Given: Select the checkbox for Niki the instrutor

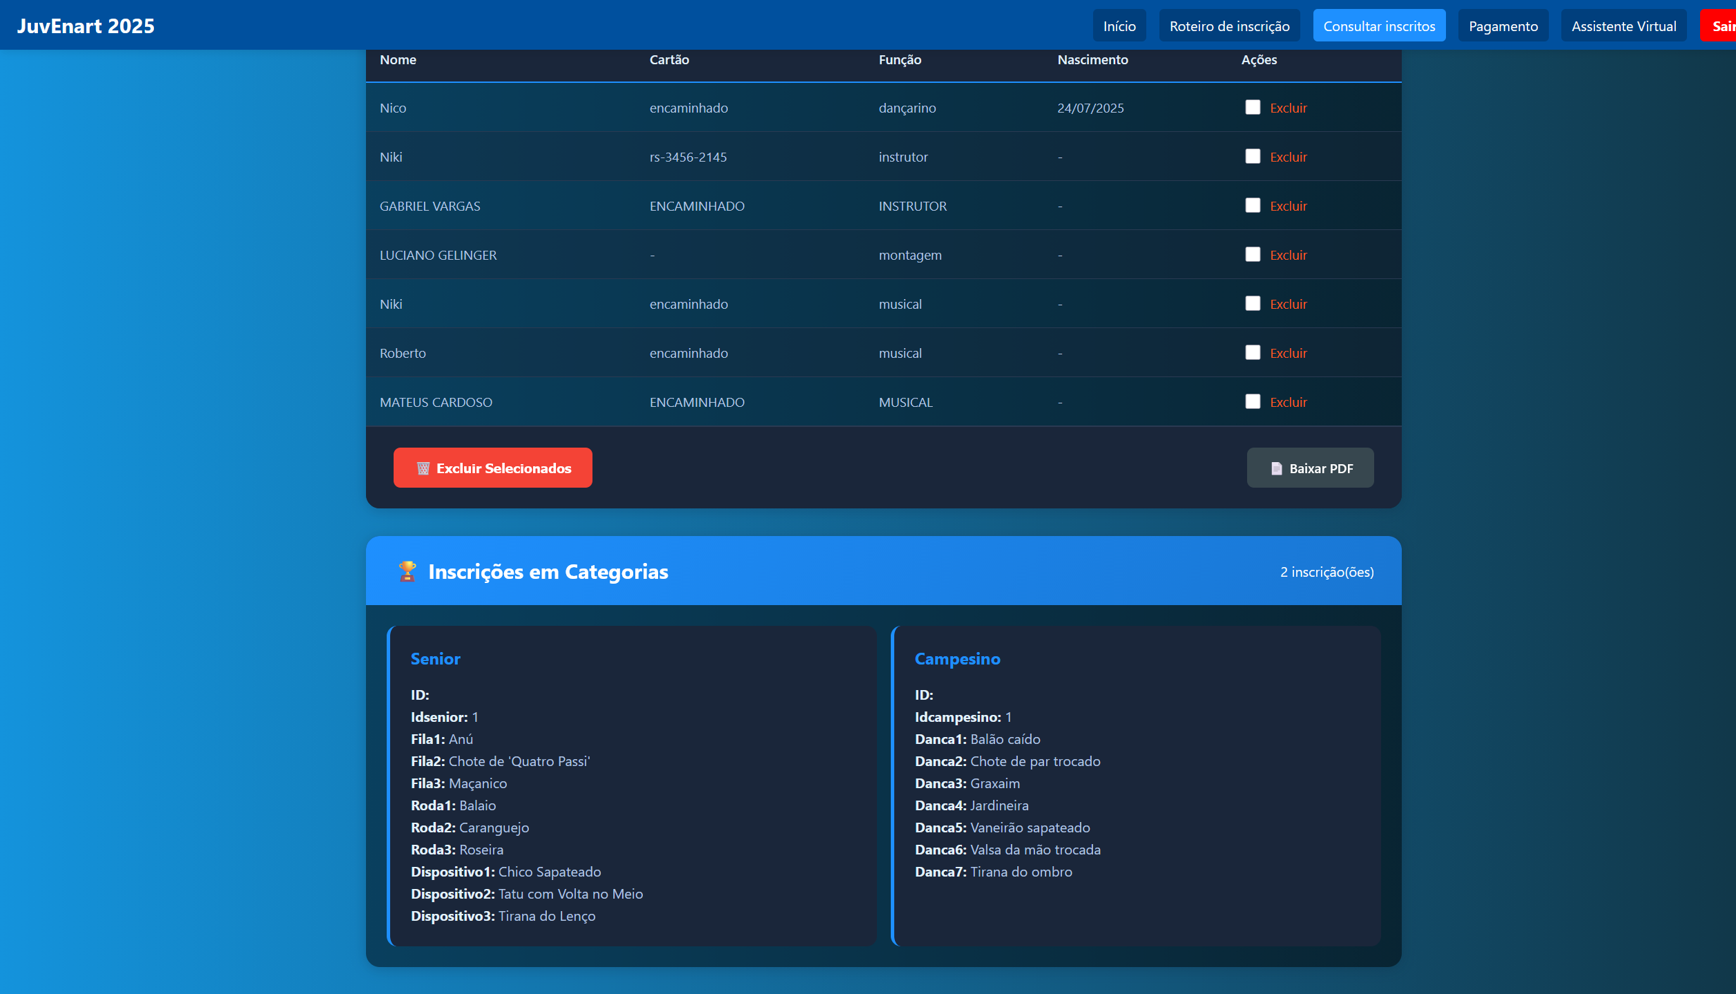Looking at the screenshot, I should pyautogui.click(x=1253, y=156).
